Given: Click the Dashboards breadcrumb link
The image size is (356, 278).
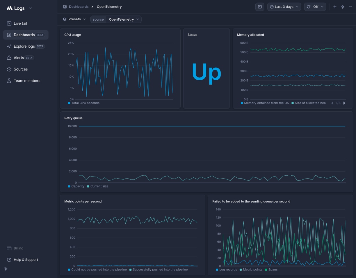Looking at the screenshot, I should click(79, 7).
